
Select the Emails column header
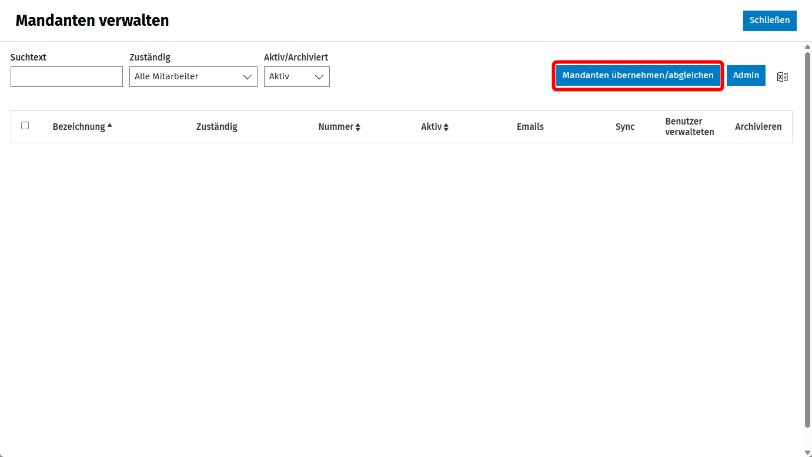[x=530, y=126]
